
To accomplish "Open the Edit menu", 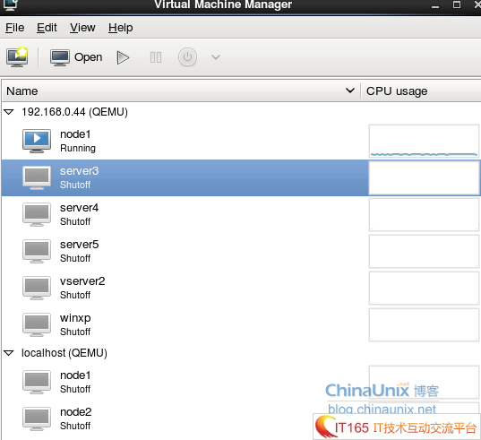I will 47,28.
